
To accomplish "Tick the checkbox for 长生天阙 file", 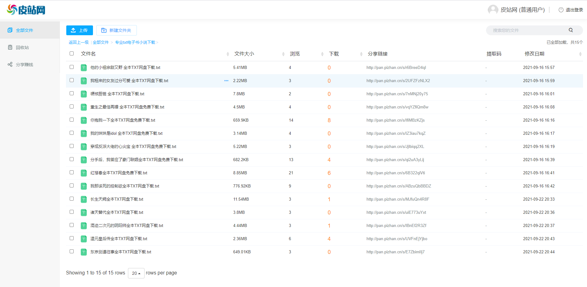I will 72,199.
